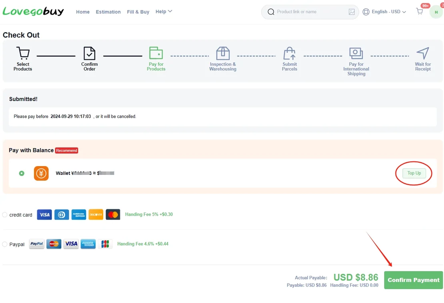Click the payment deadline 2024-09-29 10:17:03

coord(71,117)
